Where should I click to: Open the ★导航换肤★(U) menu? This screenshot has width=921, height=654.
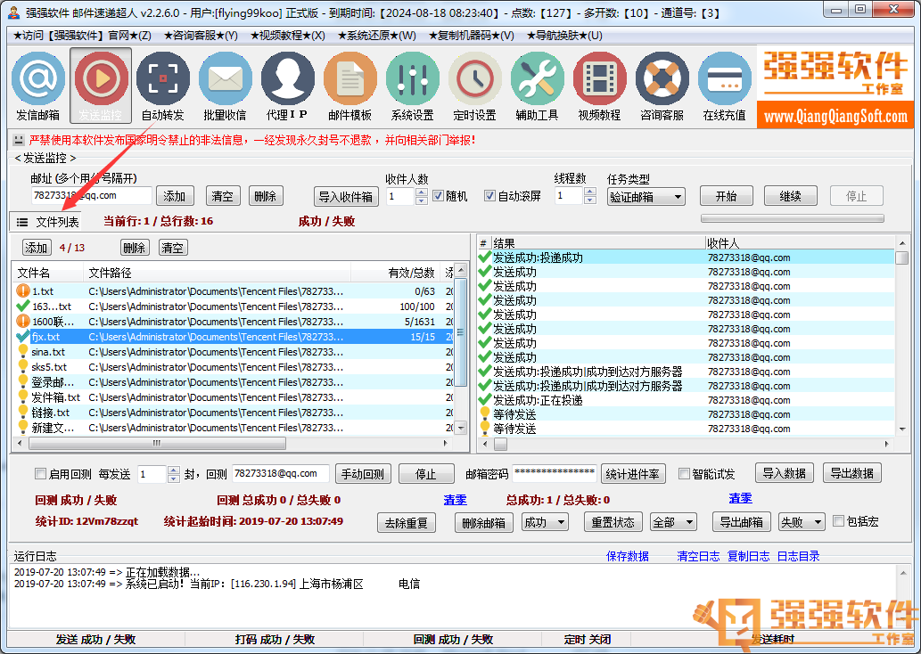564,36
